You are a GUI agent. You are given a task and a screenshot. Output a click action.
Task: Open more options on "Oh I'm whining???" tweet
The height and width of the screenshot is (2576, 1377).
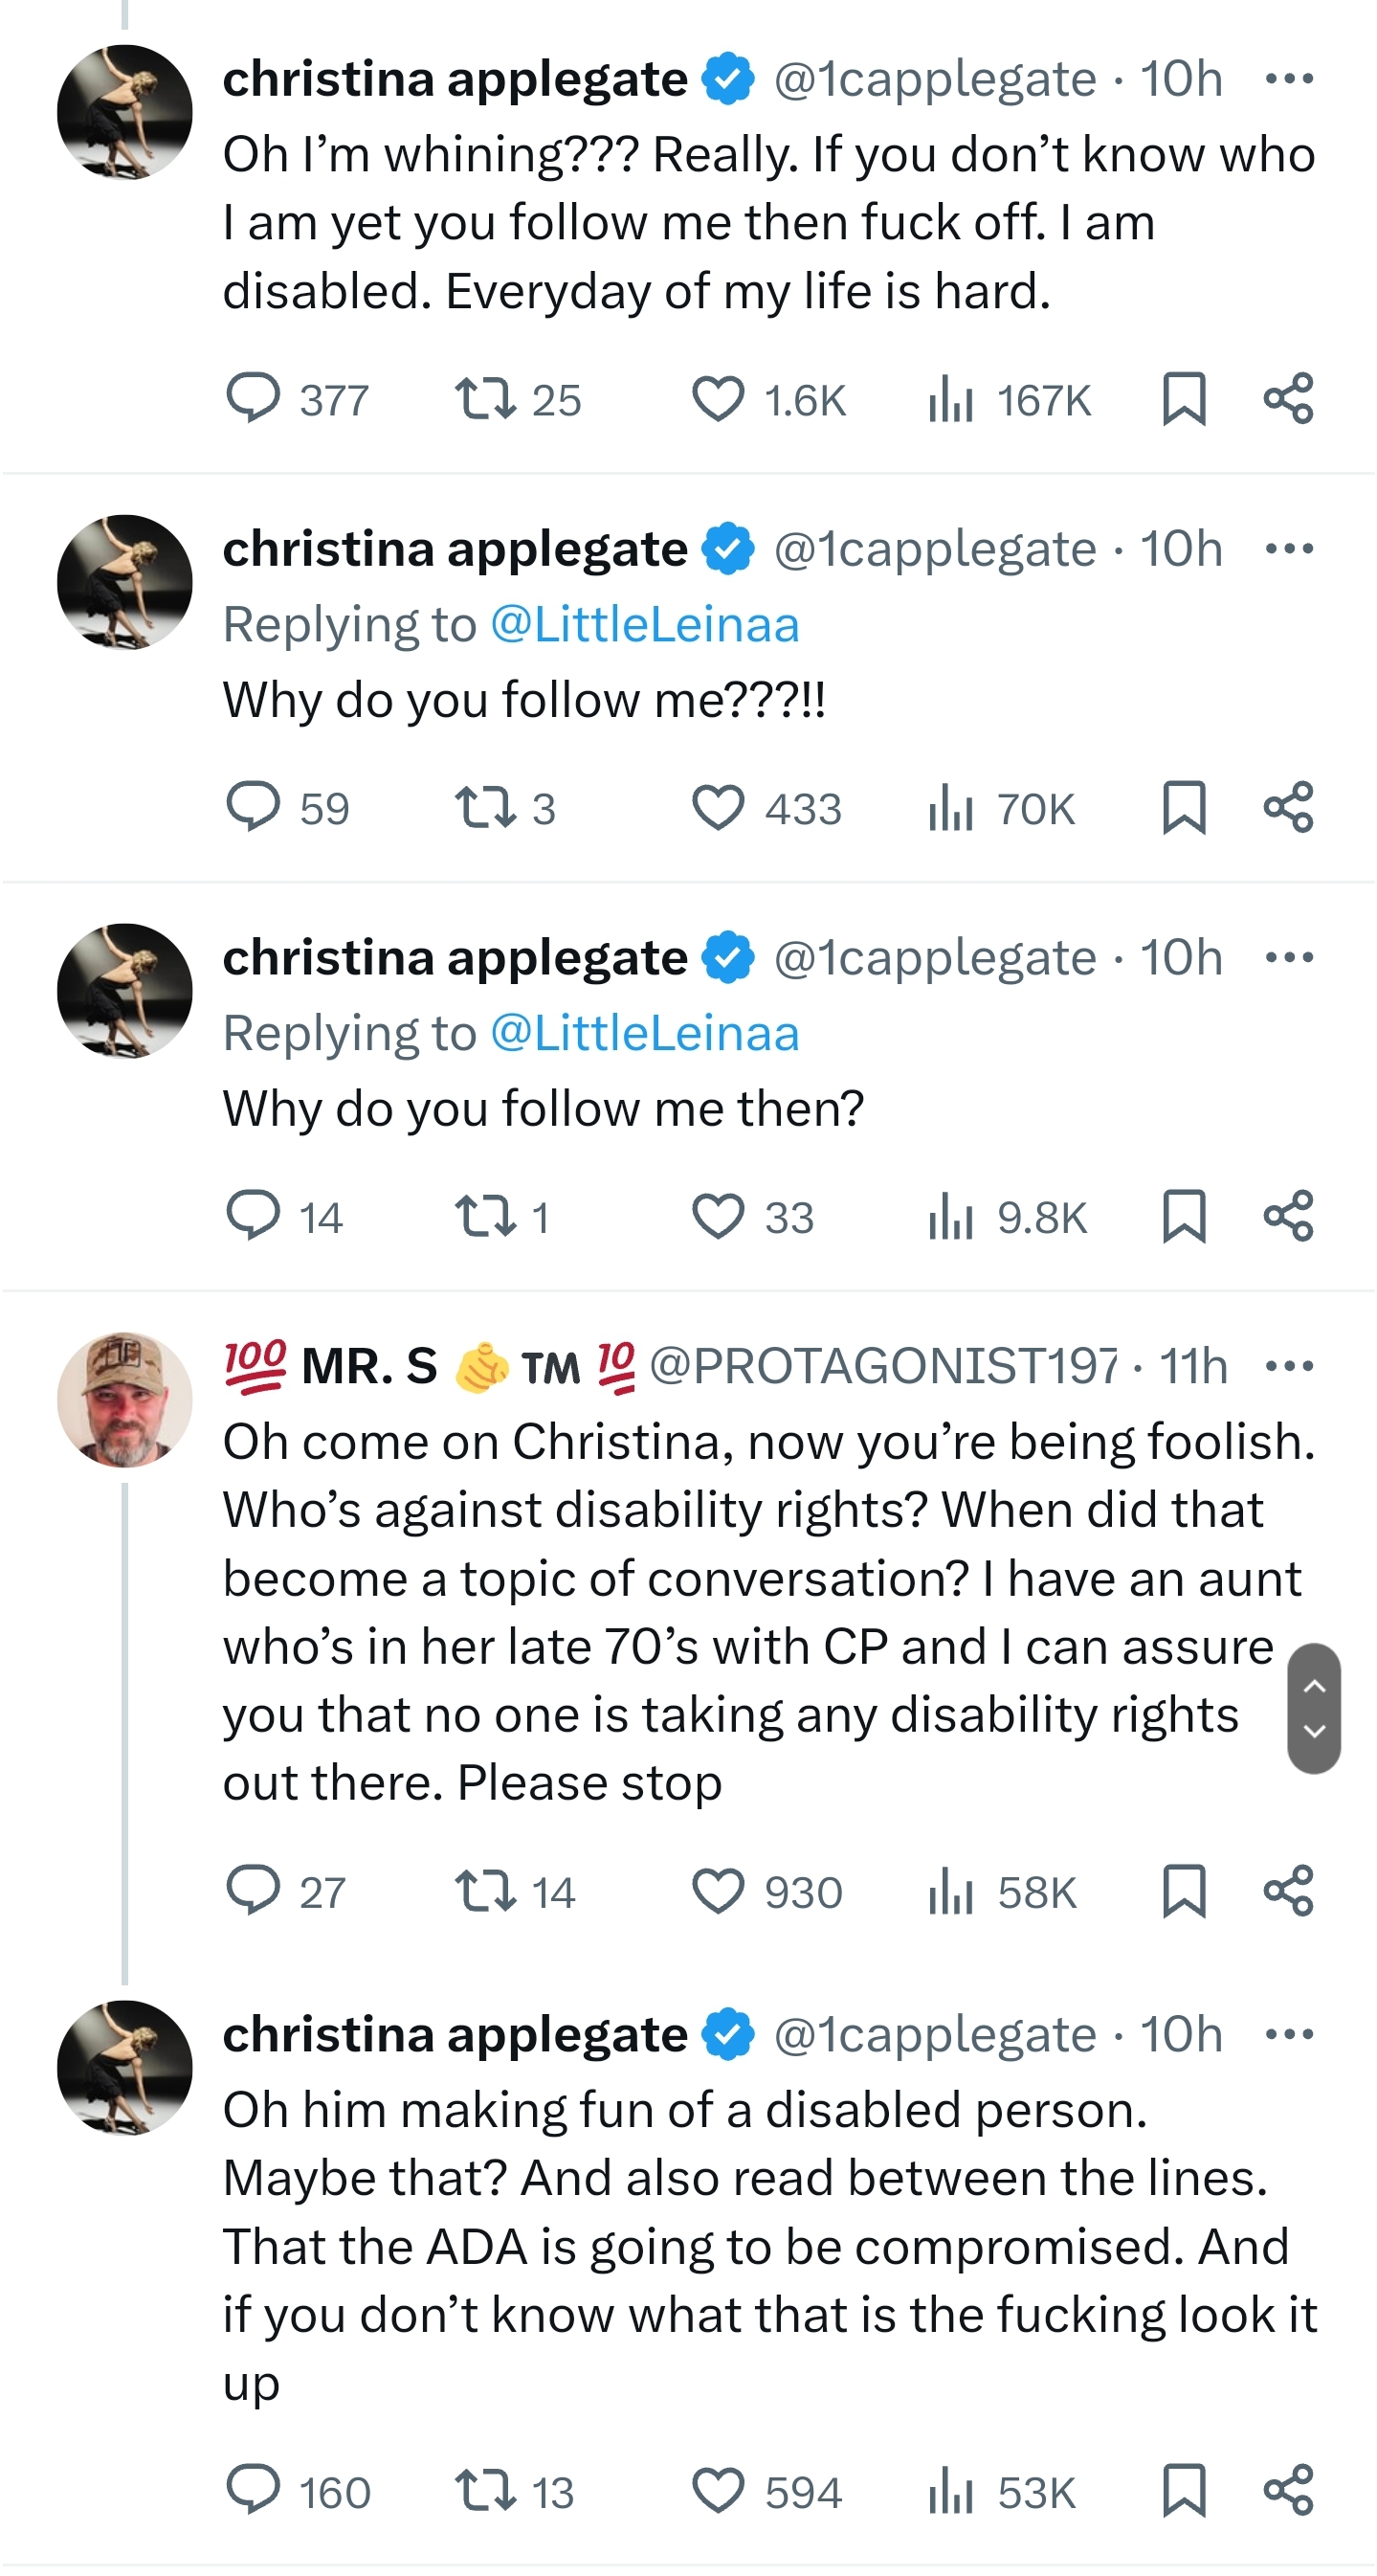(x=1289, y=79)
